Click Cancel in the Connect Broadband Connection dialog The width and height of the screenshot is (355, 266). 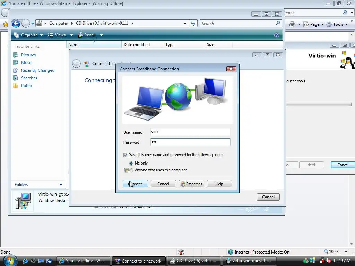163,184
